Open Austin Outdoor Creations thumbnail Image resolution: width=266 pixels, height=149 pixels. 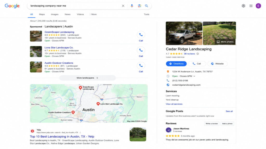point(36,67)
